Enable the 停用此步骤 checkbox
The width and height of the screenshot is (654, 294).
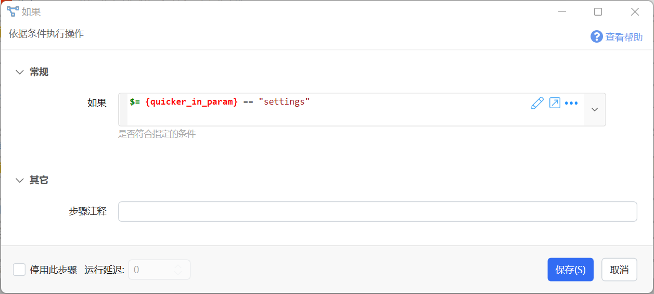19,270
